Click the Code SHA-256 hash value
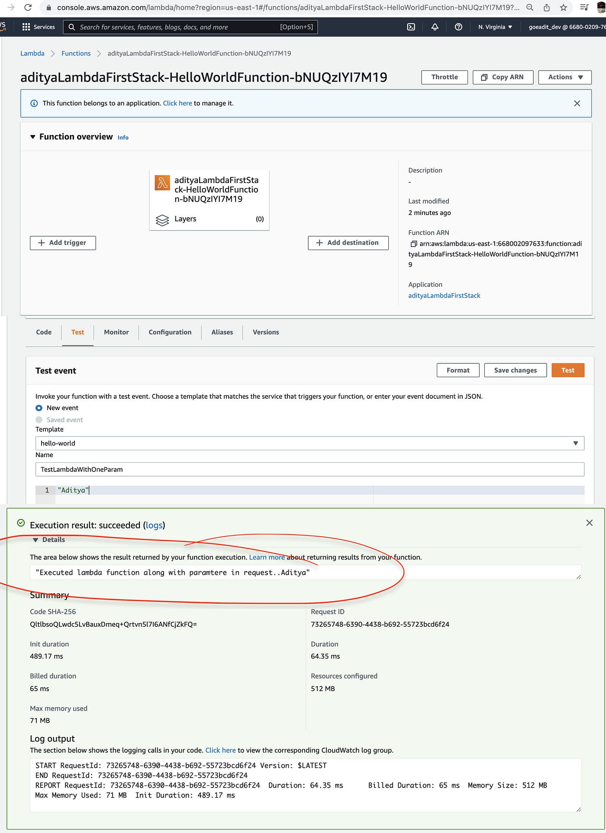 click(x=113, y=624)
